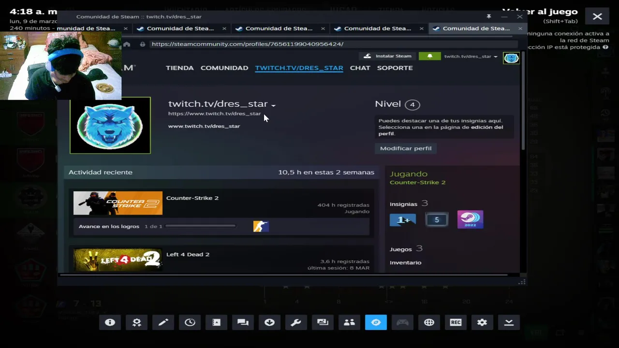This screenshot has height=348, width=619.
Task: Click the achievements progress bar
Action: [201, 226]
